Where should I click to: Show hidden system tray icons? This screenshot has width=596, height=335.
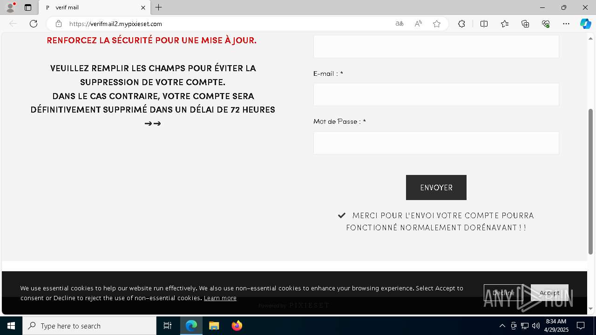pyautogui.click(x=502, y=326)
